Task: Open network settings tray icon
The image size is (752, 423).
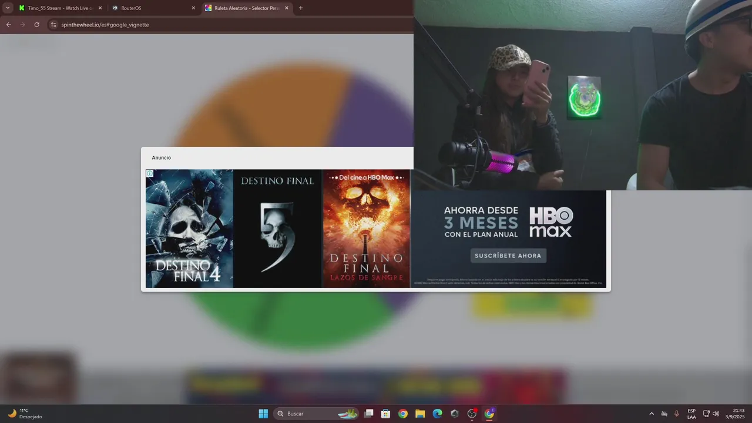Action: [x=706, y=414]
